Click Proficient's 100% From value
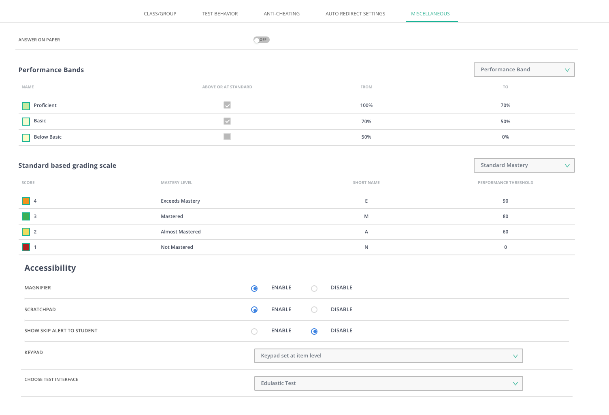 366,105
